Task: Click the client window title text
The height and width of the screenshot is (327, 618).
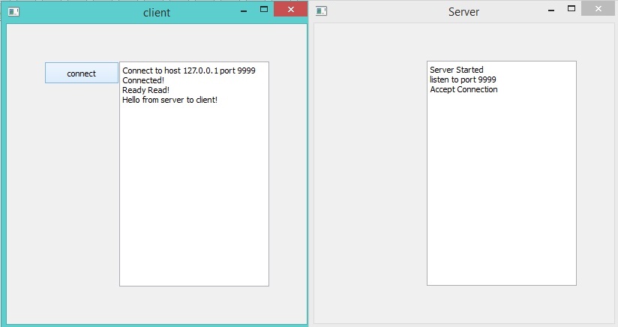Action: coord(156,12)
